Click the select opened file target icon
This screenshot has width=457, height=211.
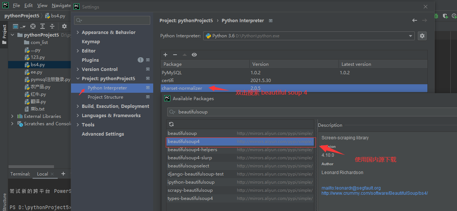click(x=33, y=26)
